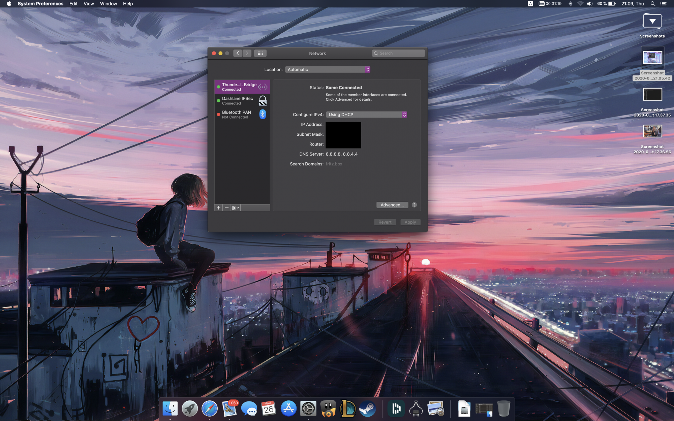Click System Preferences gear in the dock
Viewport: 674px width, 421px height.
pos(308,409)
